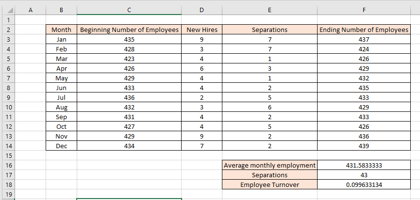The image size is (420, 200).
Task: Select Aug Separations value 6
Action: [269, 107]
